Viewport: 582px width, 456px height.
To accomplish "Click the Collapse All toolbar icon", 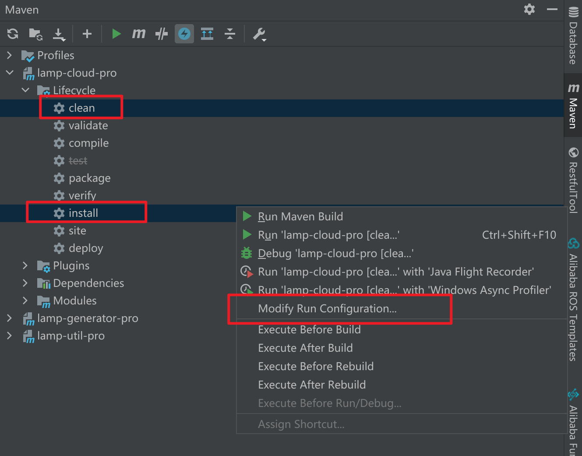I will pos(230,34).
